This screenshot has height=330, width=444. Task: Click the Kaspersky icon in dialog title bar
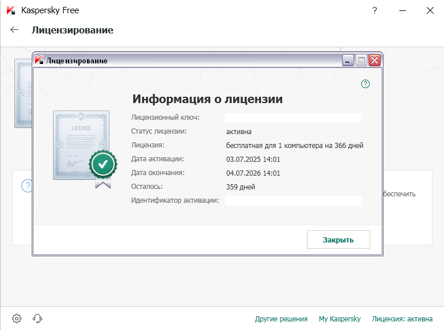39,60
